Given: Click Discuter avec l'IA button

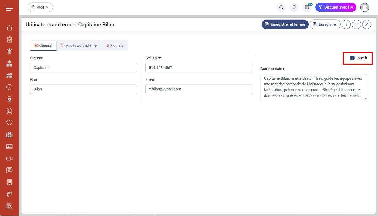Looking at the screenshot, I should point(336,7).
